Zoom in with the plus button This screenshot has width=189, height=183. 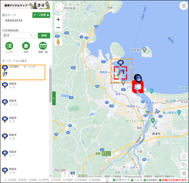(x=58, y=20)
